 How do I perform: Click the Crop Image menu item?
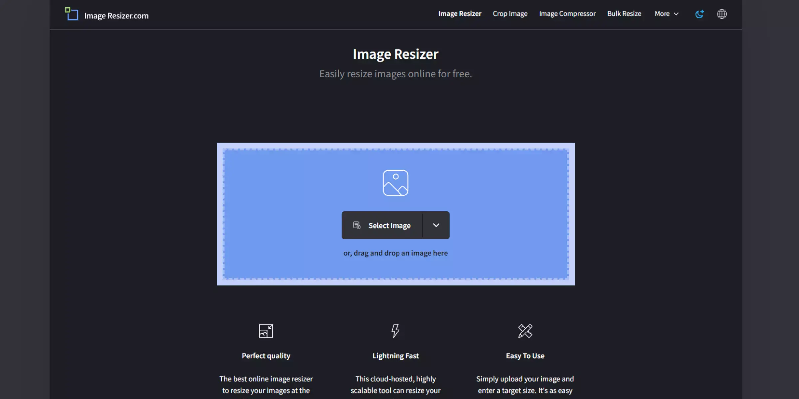[x=510, y=14]
